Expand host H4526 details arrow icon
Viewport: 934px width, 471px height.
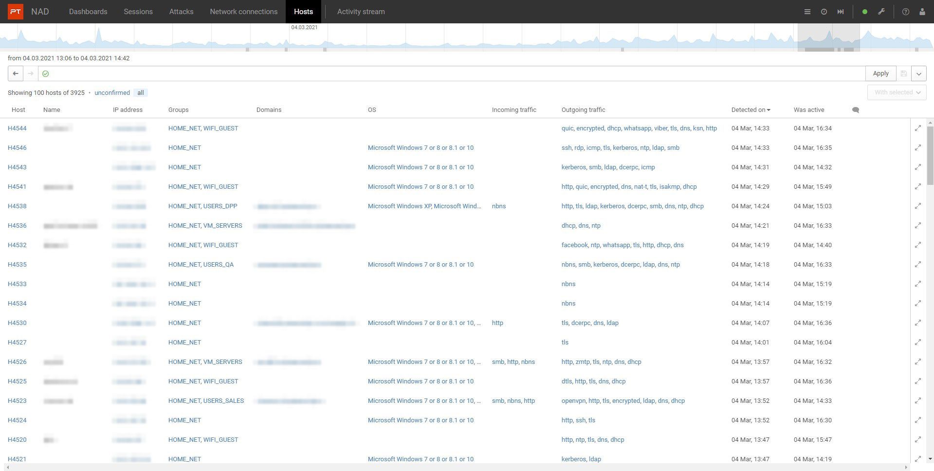[918, 362]
